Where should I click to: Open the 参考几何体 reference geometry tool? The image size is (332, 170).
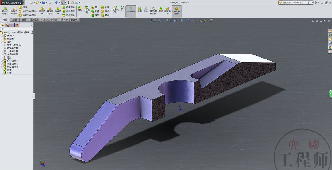115,10
